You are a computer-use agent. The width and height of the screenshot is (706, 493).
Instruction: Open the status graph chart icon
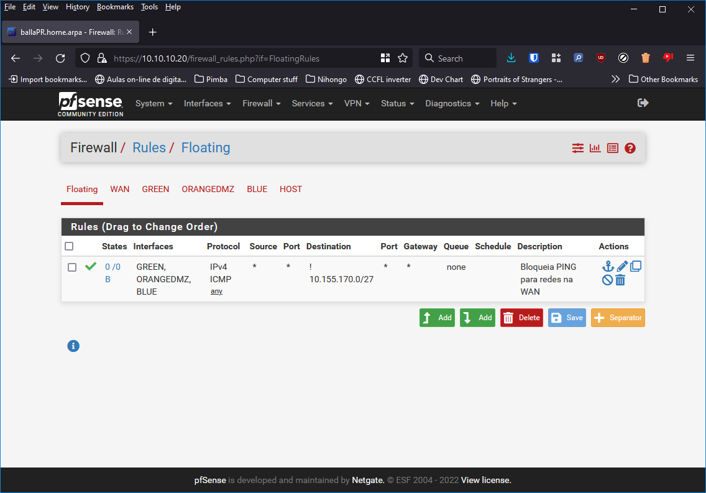[595, 148]
